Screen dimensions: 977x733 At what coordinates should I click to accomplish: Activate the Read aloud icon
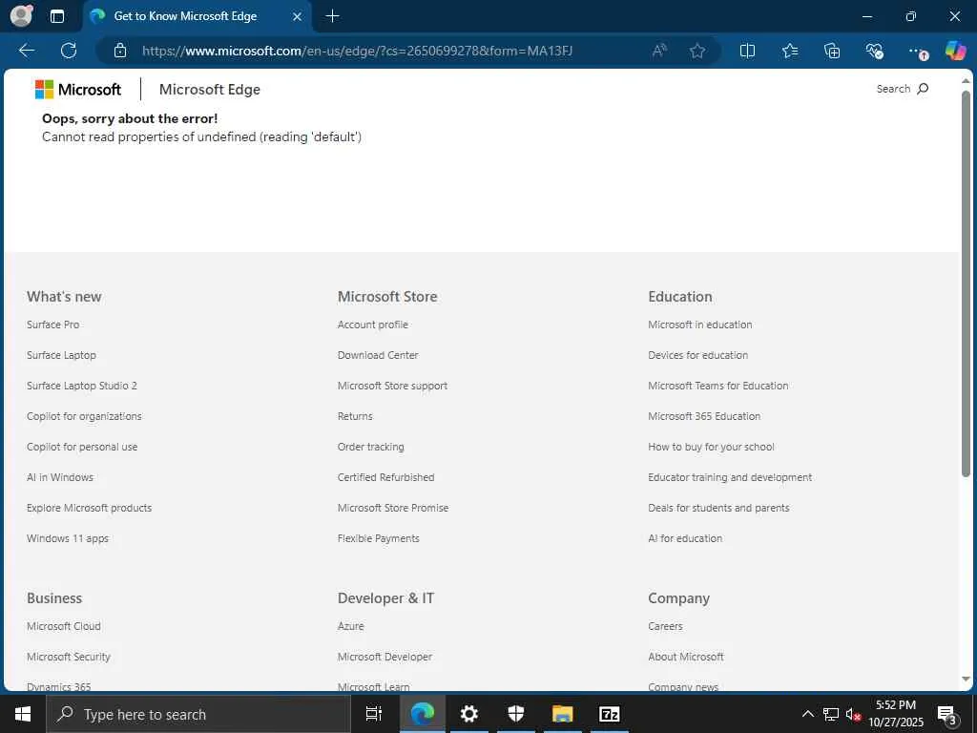(659, 51)
